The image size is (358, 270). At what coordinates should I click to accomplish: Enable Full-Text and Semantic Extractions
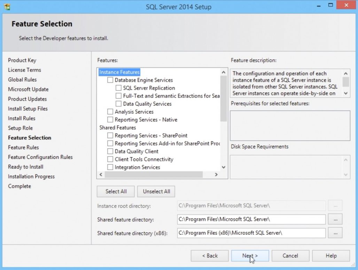click(118, 96)
